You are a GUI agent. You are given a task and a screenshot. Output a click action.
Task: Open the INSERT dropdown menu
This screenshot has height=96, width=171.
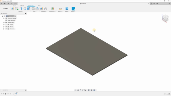point(67,11)
